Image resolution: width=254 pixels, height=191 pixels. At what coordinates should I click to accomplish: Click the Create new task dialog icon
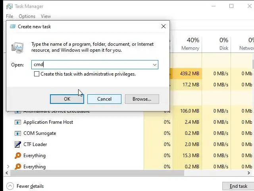[x=13, y=26]
